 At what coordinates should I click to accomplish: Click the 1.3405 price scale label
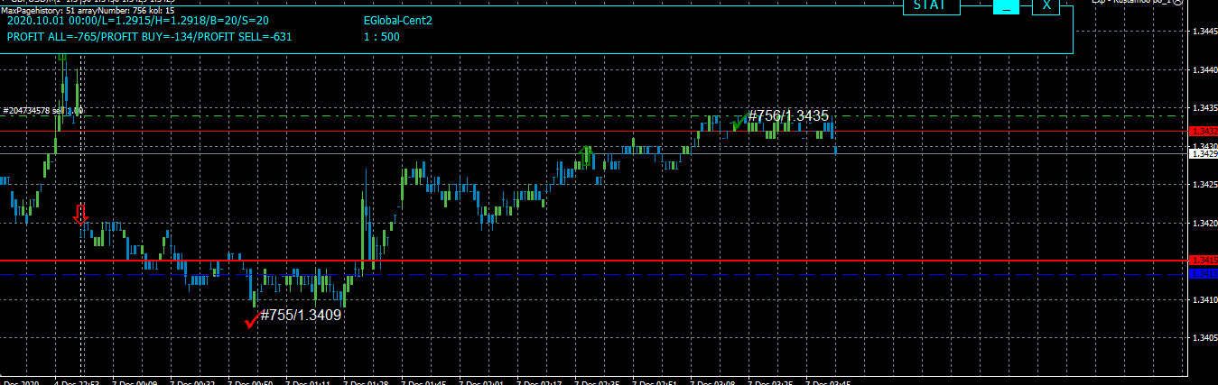pyautogui.click(x=1204, y=338)
